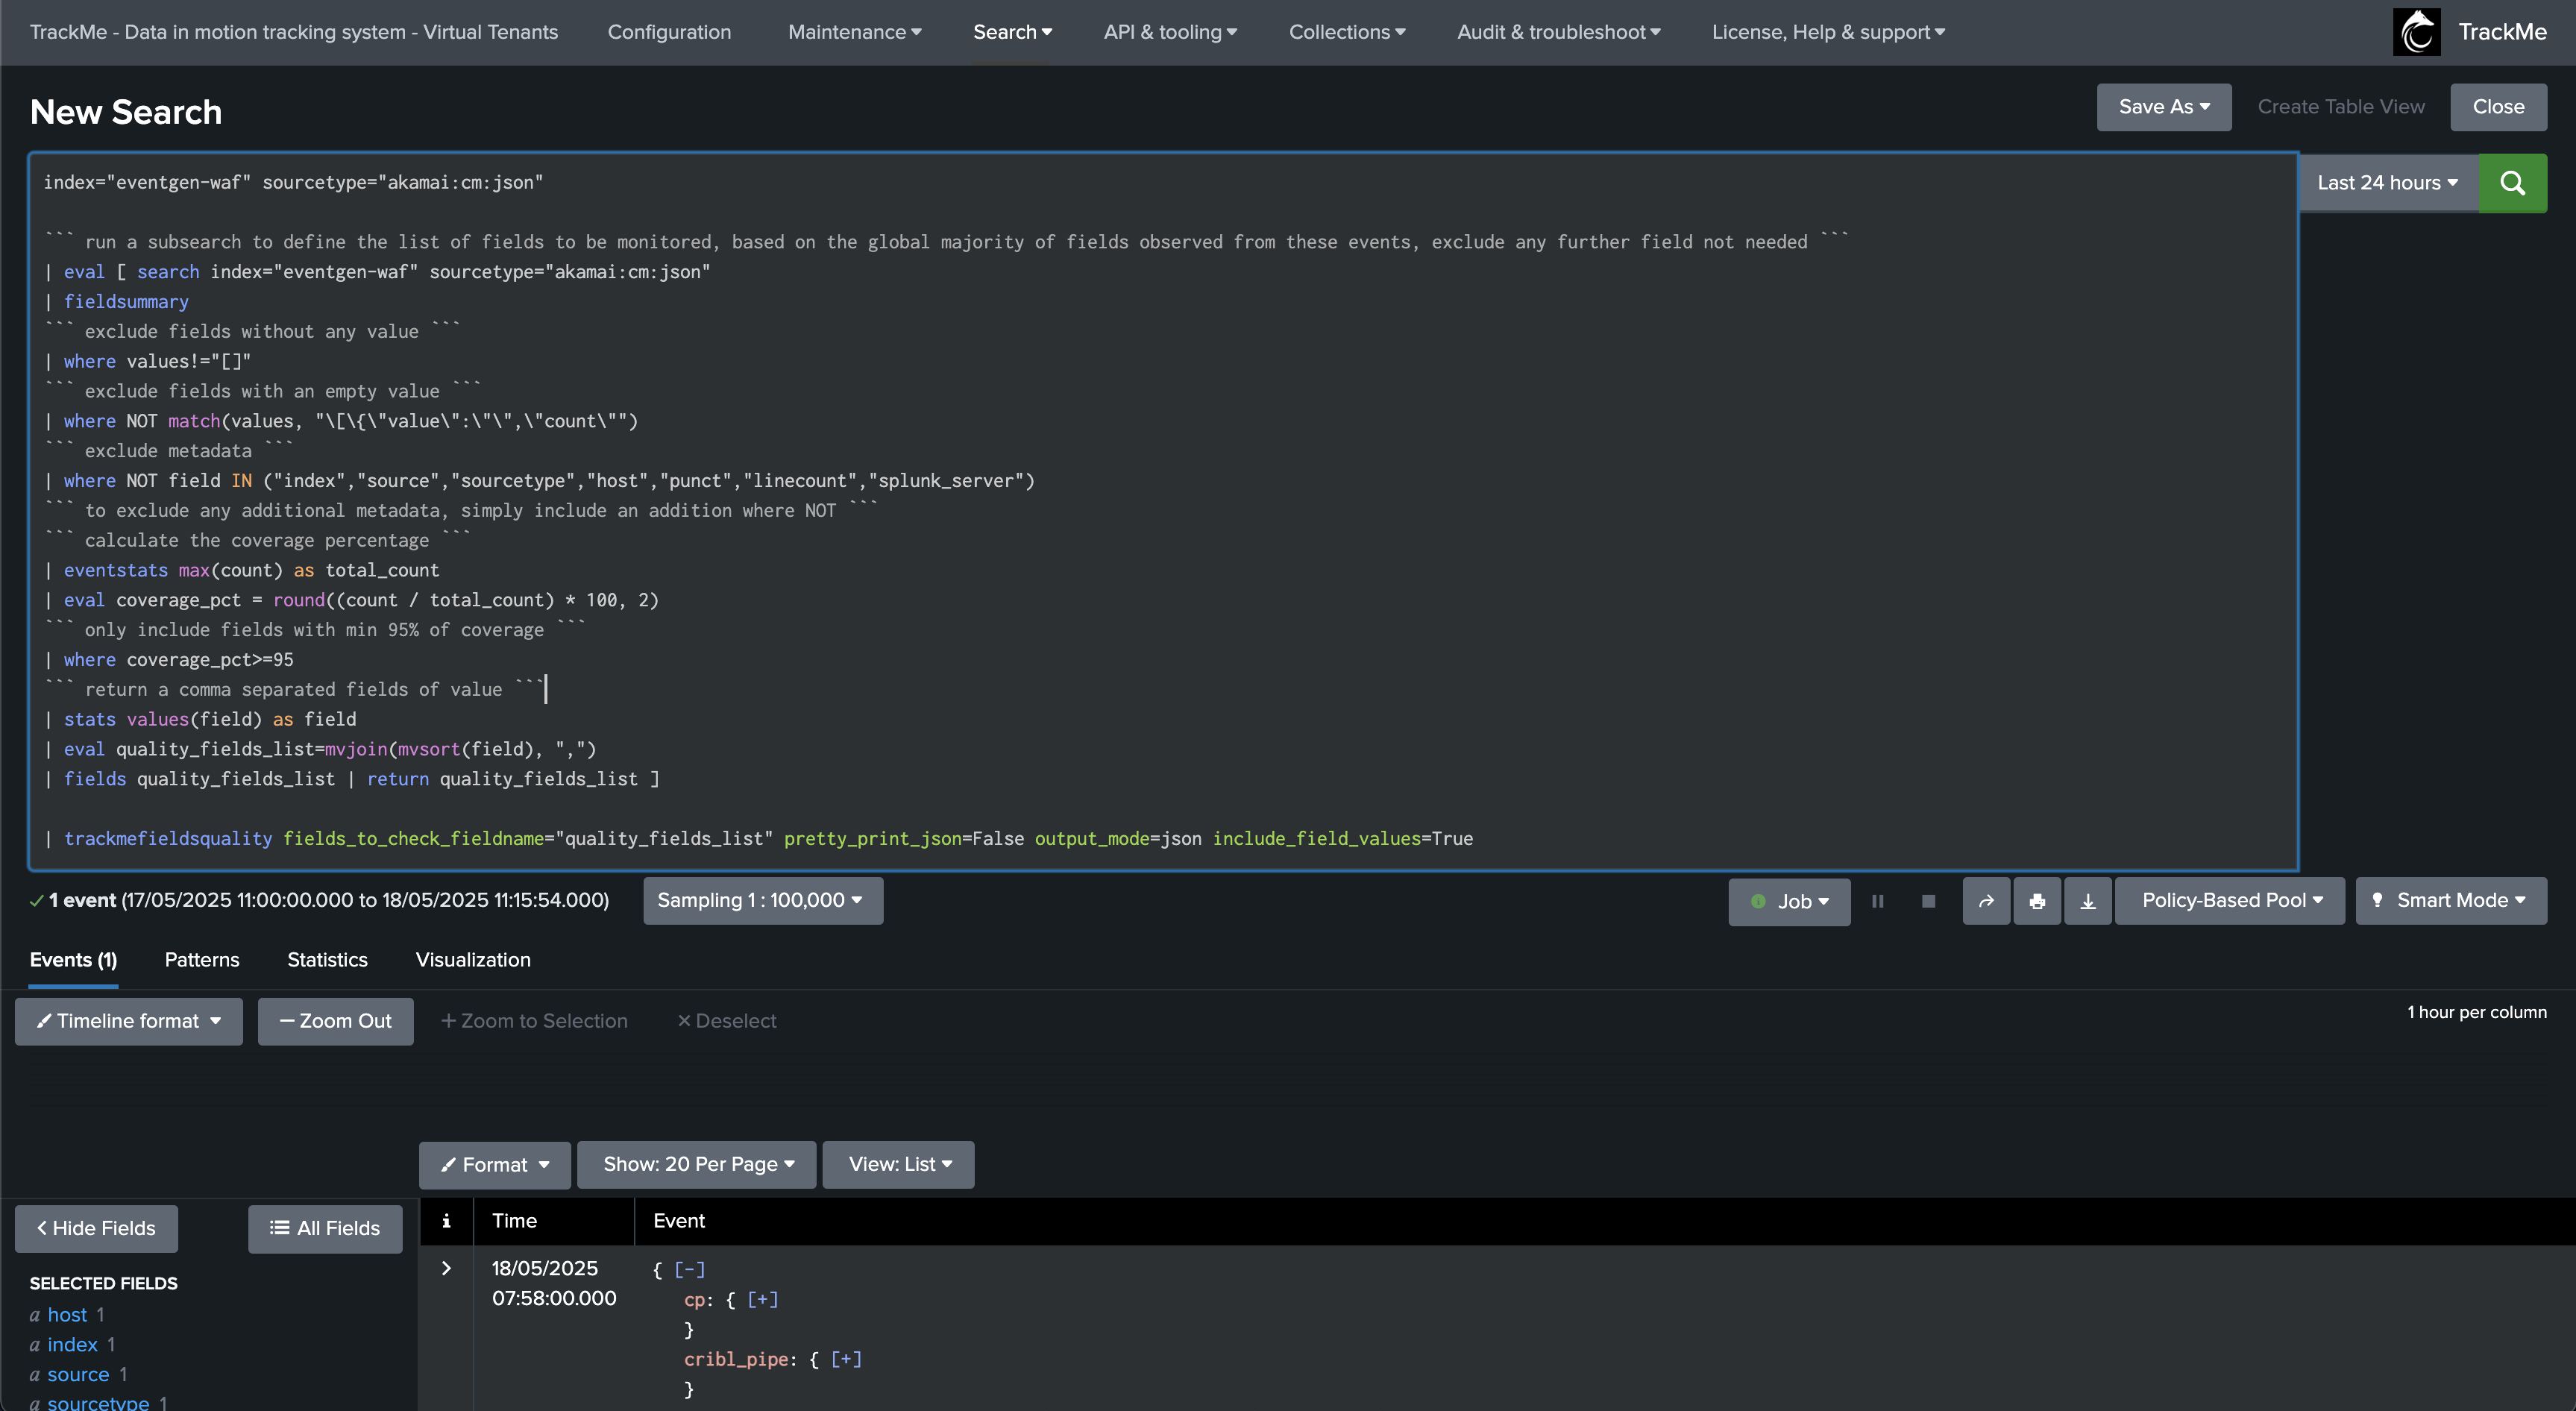Print the search results
Screen dimensions: 2576x1411
coord(2037,901)
